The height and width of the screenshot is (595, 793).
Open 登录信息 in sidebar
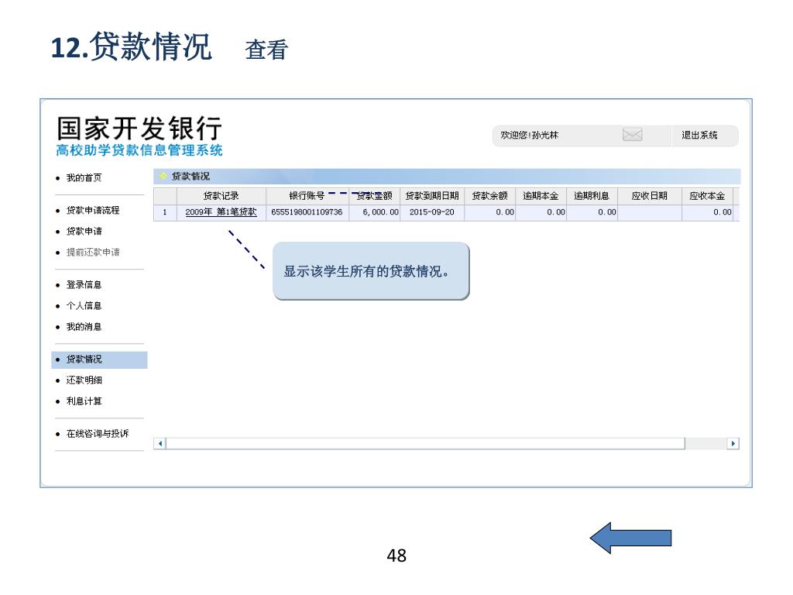[x=84, y=285]
